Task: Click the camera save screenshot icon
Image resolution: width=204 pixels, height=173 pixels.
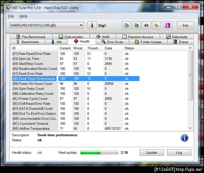Action: (146, 26)
